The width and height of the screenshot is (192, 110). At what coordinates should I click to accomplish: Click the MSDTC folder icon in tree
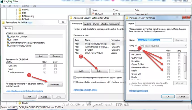[x=20, y=10]
